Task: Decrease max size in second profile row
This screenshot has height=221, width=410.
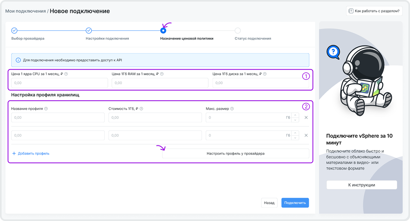Action: point(295,138)
